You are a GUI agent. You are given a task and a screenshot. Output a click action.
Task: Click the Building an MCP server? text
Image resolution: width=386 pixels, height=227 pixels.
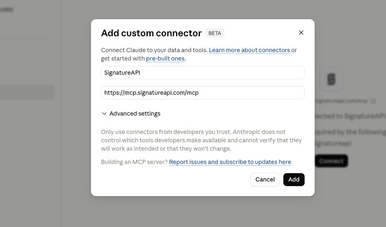134,162
